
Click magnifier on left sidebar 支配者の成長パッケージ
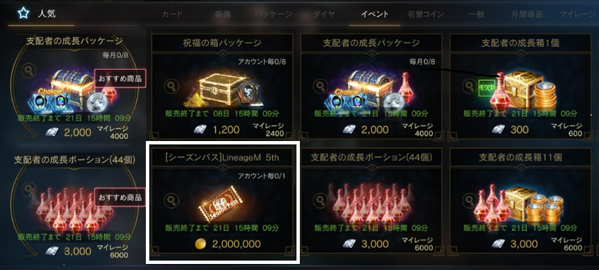point(29,70)
